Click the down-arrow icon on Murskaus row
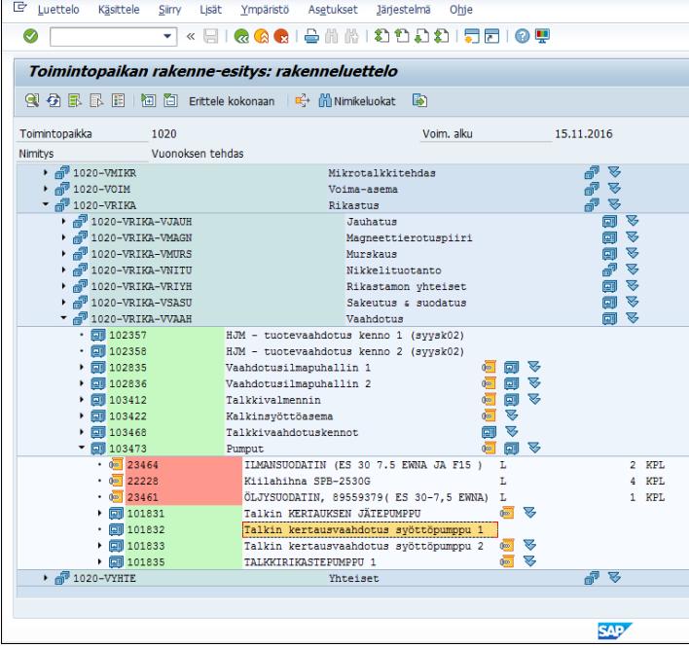The width and height of the screenshot is (689, 648). pyautogui.click(x=633, y=254)
